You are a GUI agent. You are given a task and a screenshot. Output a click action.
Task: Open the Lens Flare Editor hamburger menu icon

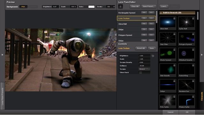pyautogui.click(x=120, y=6)
